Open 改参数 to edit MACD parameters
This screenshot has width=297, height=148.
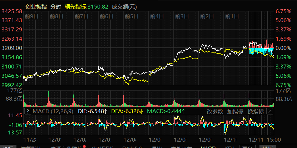[x=215, y=111]
